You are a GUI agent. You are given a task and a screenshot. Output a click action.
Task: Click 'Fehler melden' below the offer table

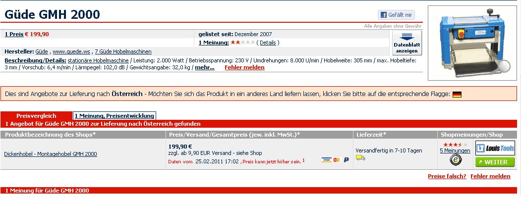(490, 176)
